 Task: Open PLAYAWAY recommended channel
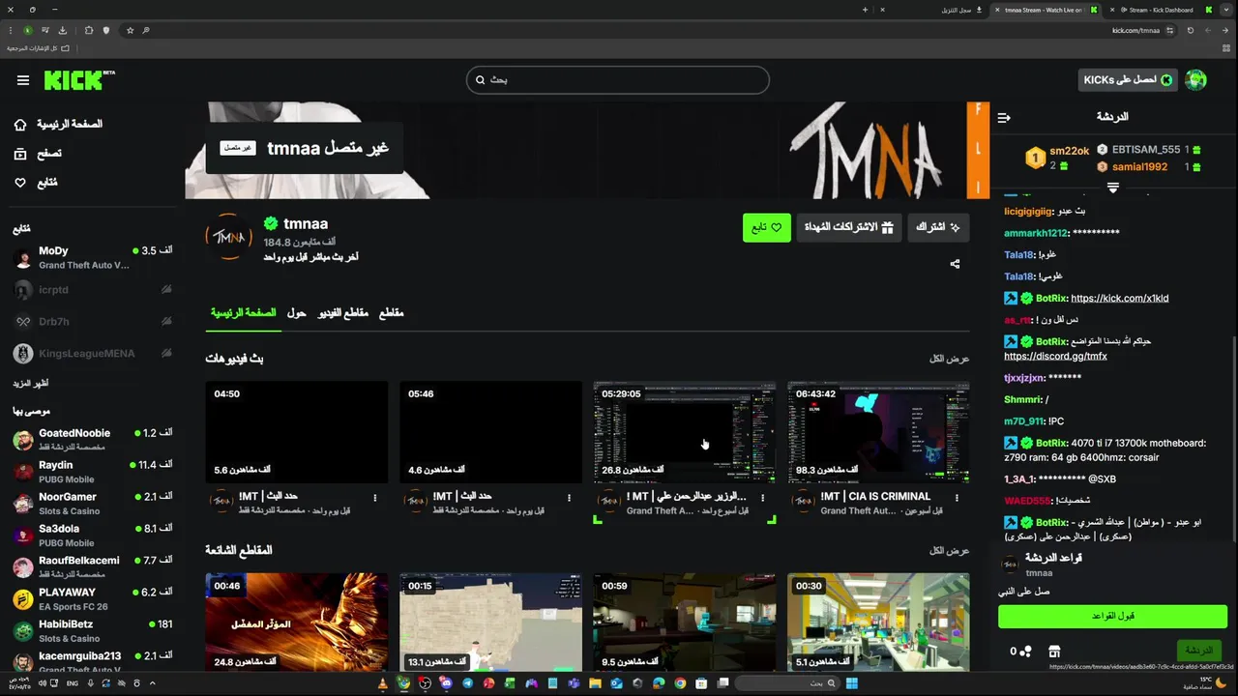[x=93, y=598]
